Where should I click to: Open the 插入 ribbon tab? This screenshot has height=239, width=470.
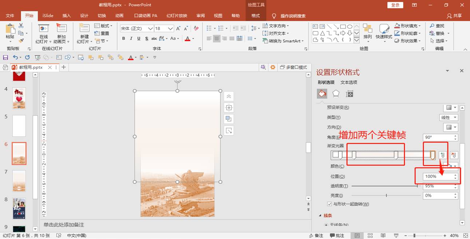(67, 16)
